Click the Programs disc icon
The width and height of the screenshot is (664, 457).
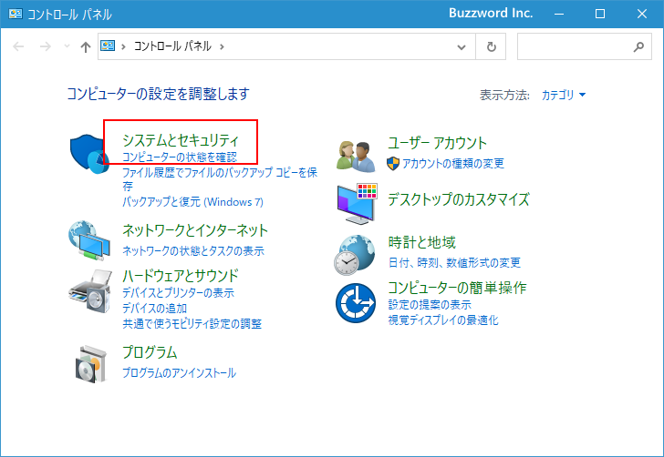click(91, 364)
